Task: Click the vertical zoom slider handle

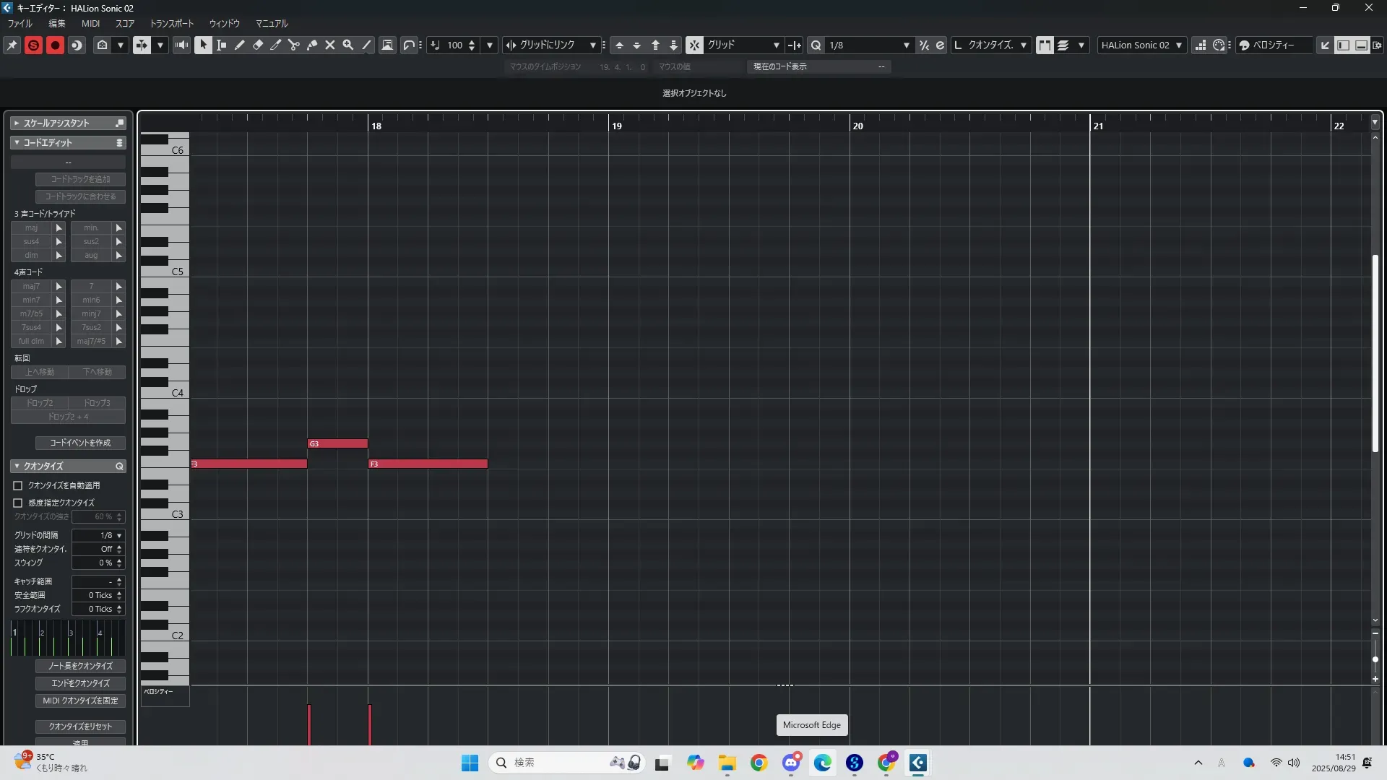Action: (1375, 659)
